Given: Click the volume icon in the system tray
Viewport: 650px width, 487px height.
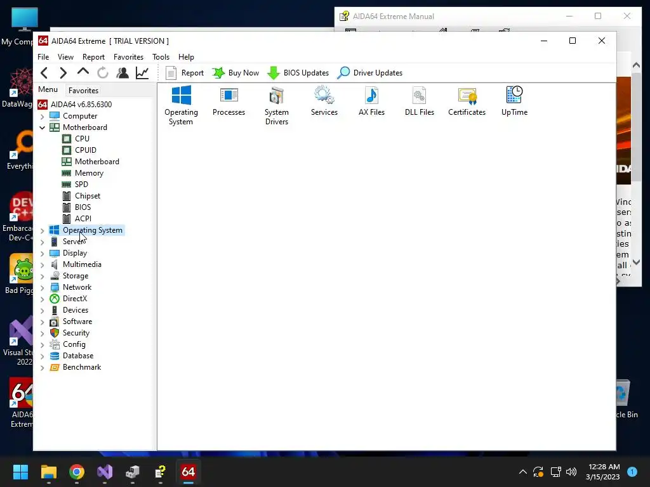Looking at the screenshot, I should 571,472.
